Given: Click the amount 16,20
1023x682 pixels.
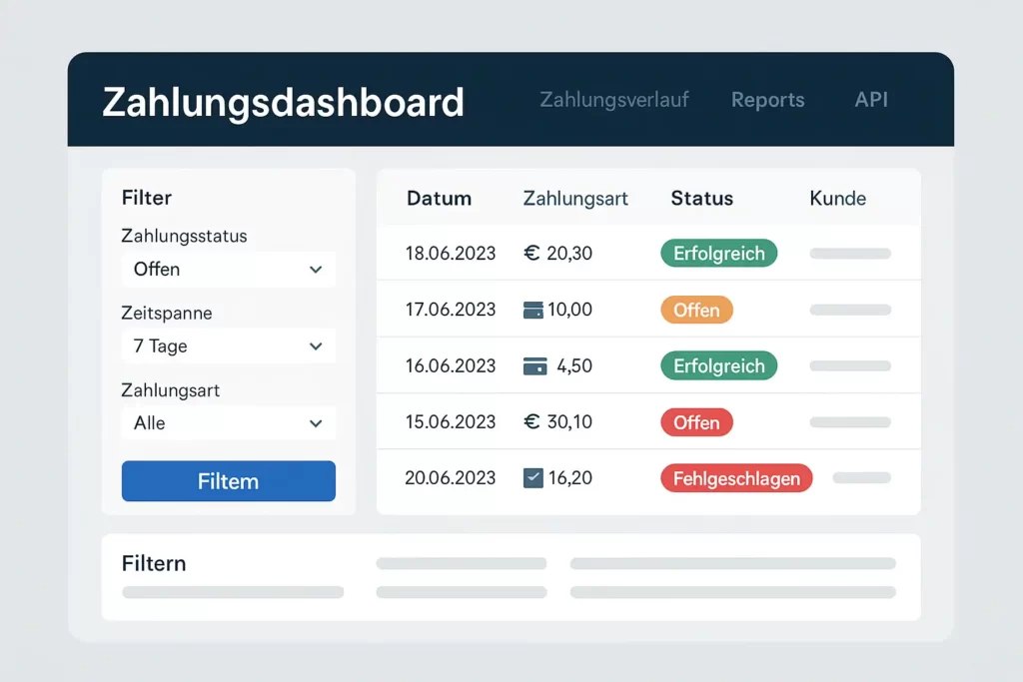Looking at the screenshot, I should [x=570, y=478].
